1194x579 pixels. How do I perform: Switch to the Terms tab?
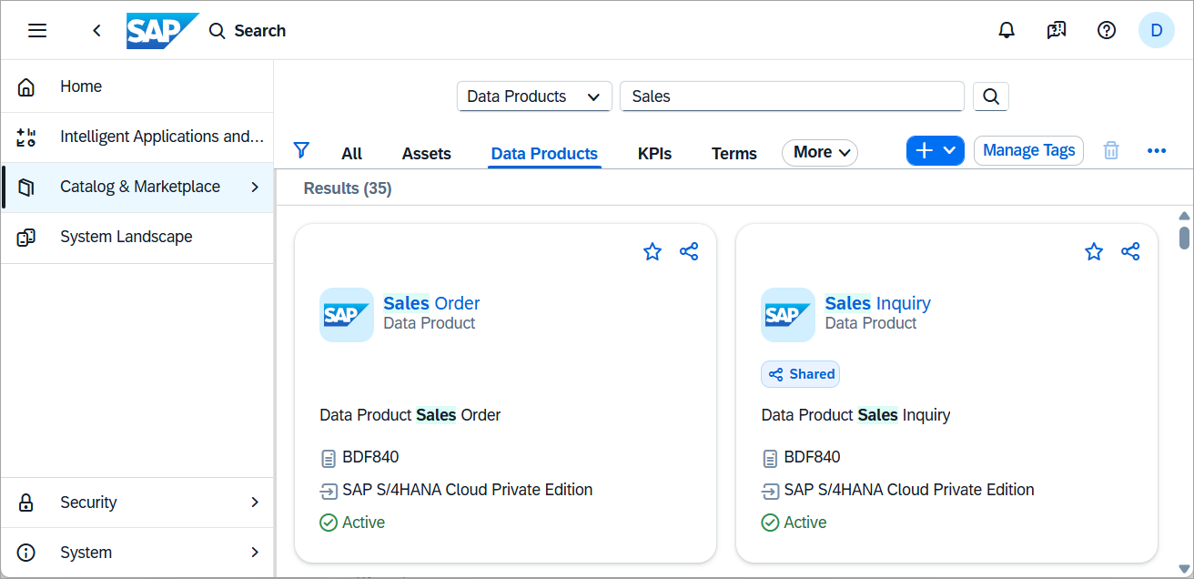(734, 154)
